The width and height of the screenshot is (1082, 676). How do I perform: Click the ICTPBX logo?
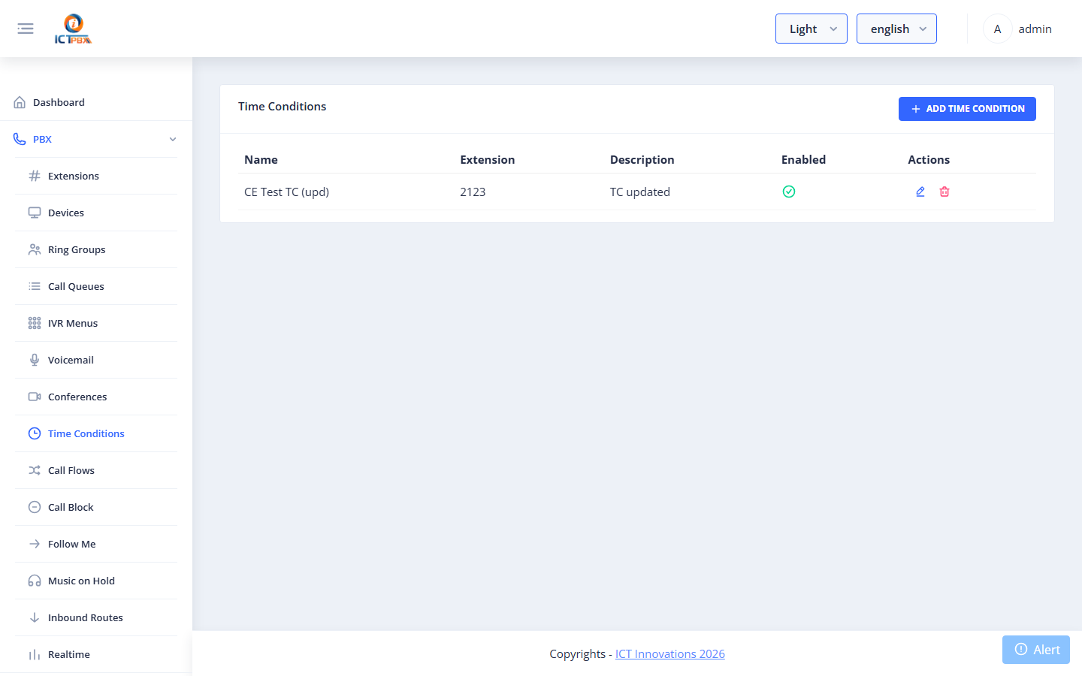coord(74,29)
